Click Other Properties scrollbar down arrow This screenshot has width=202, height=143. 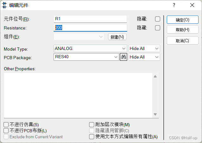click(x=155, y=114)
